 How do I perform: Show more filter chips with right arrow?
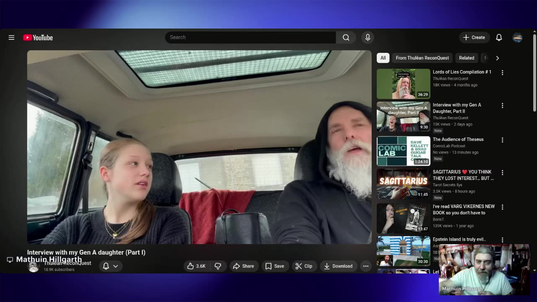498,58
